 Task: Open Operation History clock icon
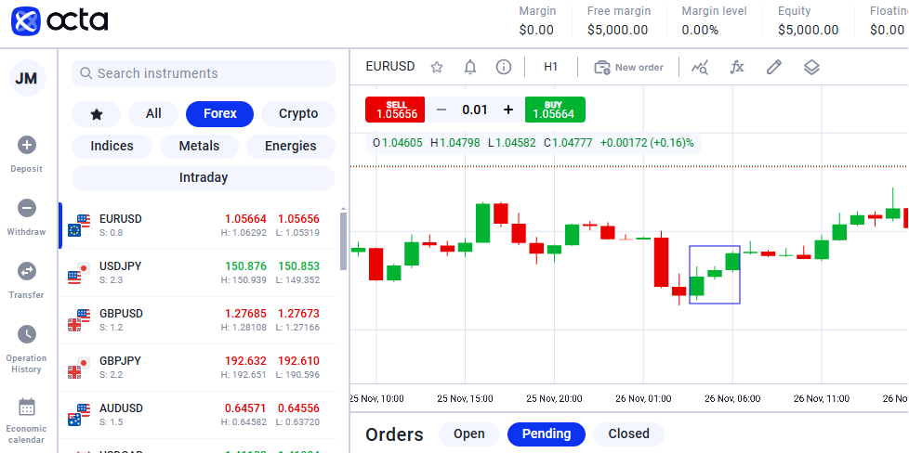click(27, 334)
